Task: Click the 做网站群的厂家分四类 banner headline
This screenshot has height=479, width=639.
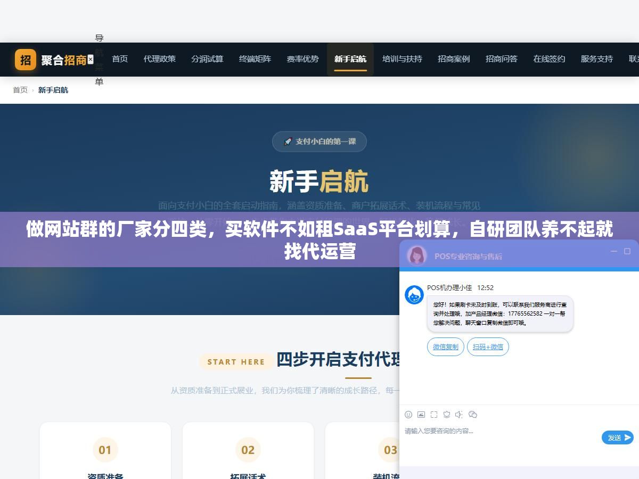Action: coord(319,240)
